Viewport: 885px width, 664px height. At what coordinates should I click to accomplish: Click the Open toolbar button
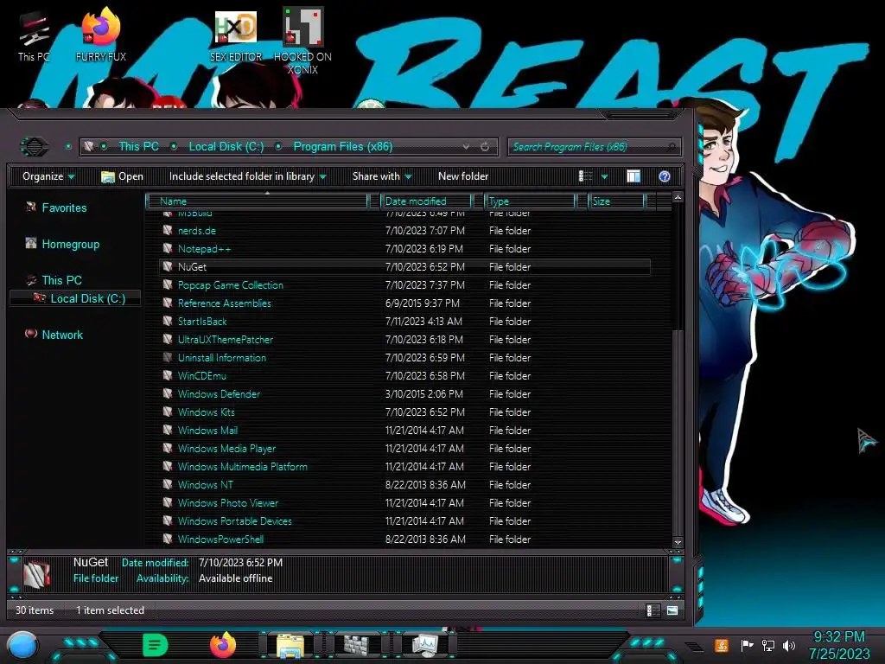[122, 176]
